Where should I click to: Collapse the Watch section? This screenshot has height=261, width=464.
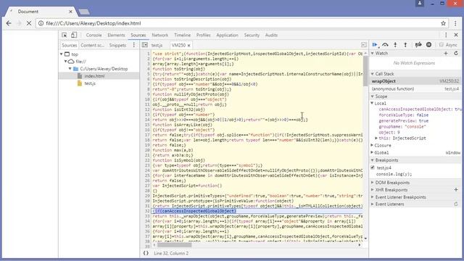click(373, 53)
